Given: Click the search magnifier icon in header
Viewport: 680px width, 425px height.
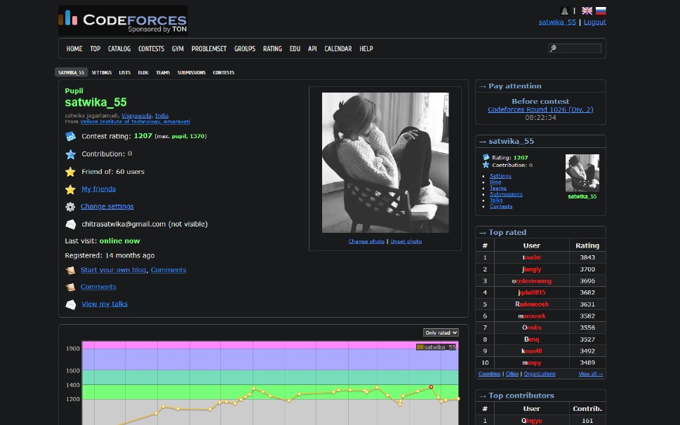Looking at the screenshot, I should click(553, 48).
